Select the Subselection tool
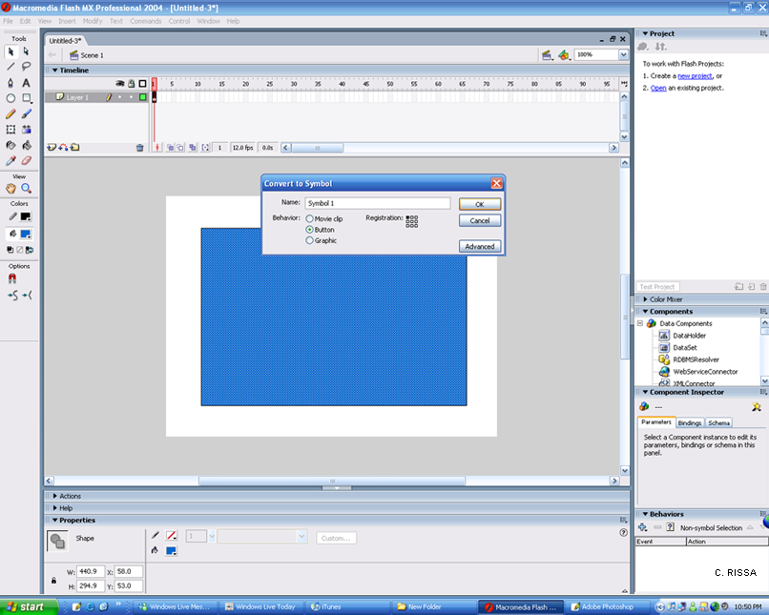 point(27,51)
